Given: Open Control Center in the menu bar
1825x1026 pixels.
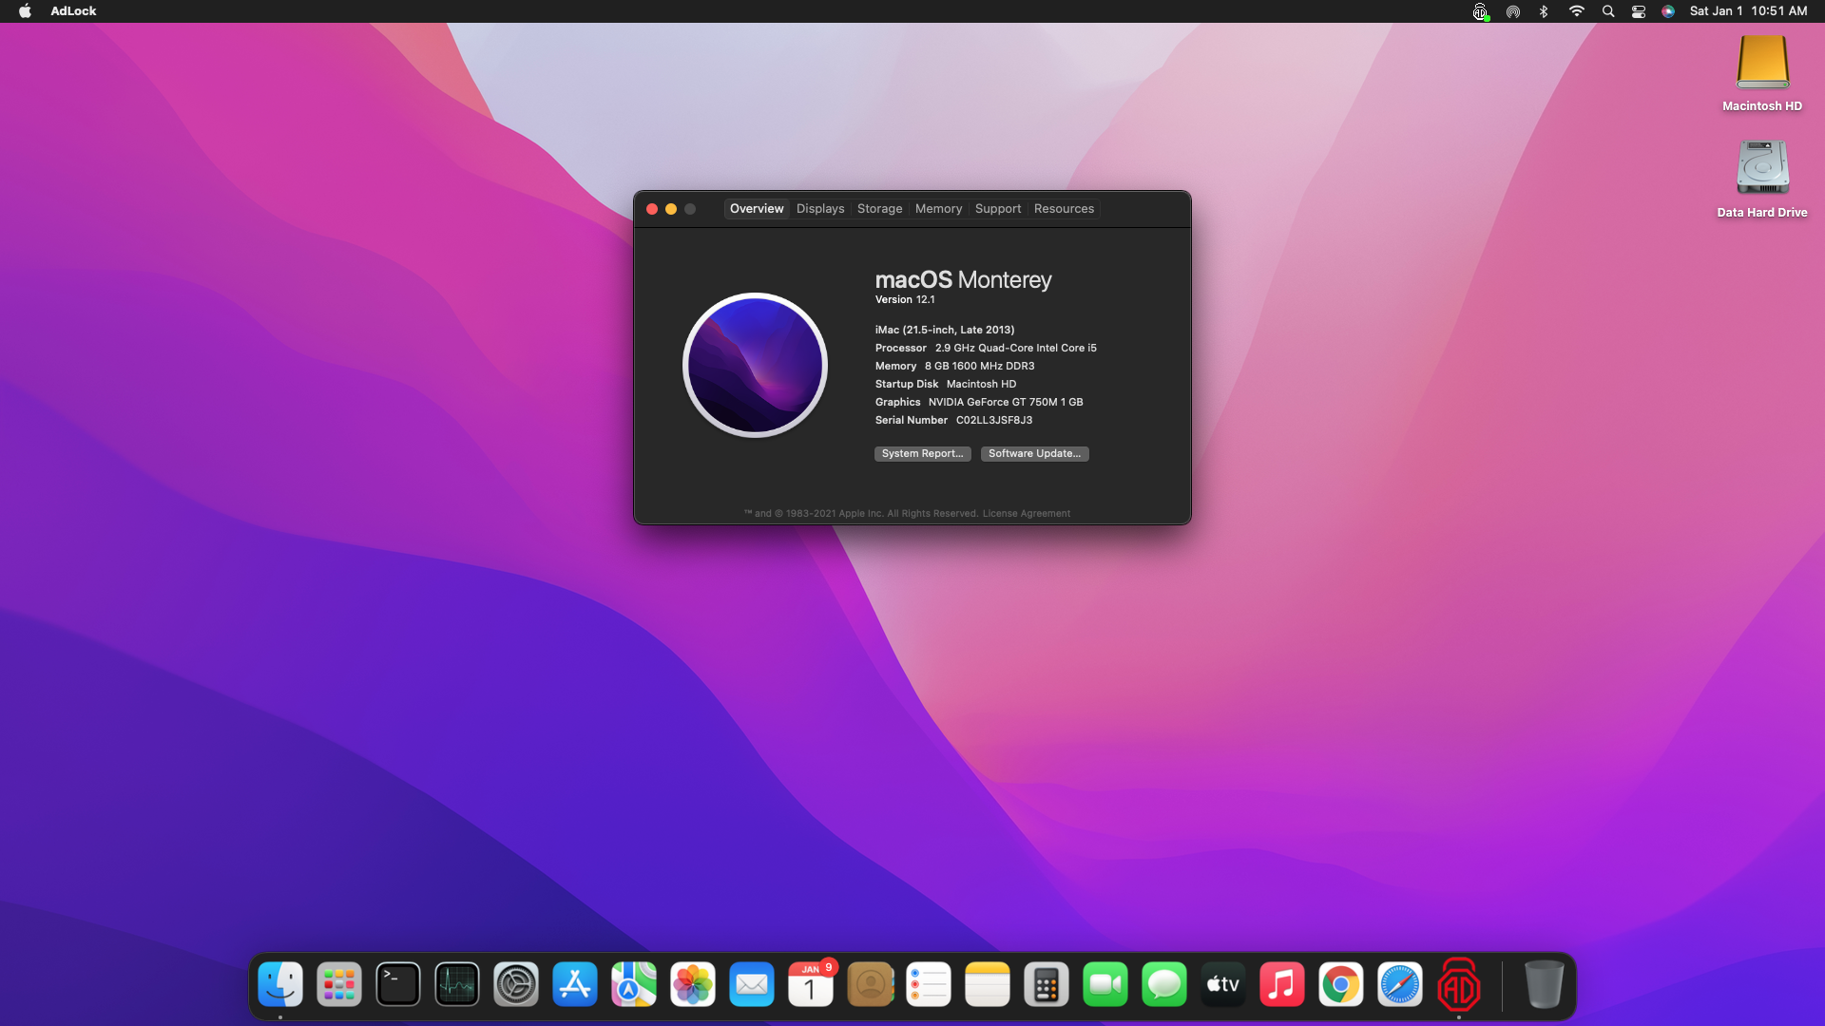Looking at the screenshot, I should pyautogui.click(x=1638, y=11).
